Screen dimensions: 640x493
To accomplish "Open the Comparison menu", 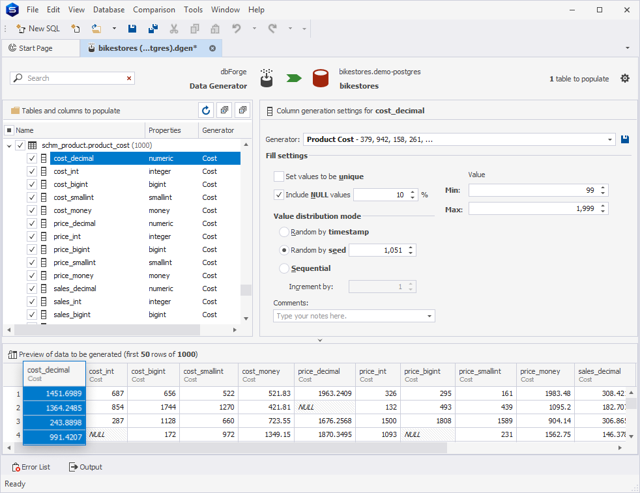I will tap(154, 10).
